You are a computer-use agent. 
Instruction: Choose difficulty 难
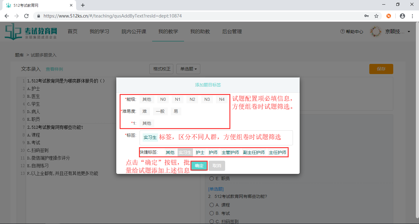[x=144, y=111]
